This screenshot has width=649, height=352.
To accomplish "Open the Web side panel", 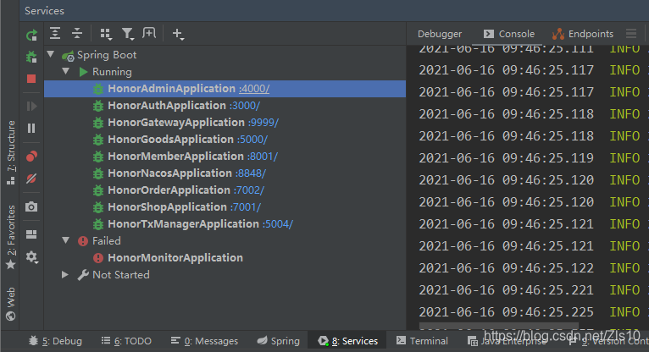I will 11,304.
